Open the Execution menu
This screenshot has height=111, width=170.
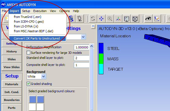pos(40,11)
